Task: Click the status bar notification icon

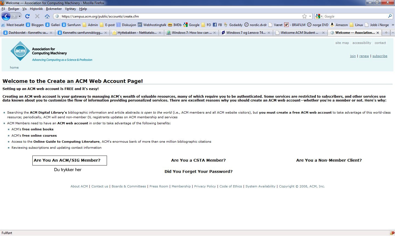Action: [x=392, y=233]
